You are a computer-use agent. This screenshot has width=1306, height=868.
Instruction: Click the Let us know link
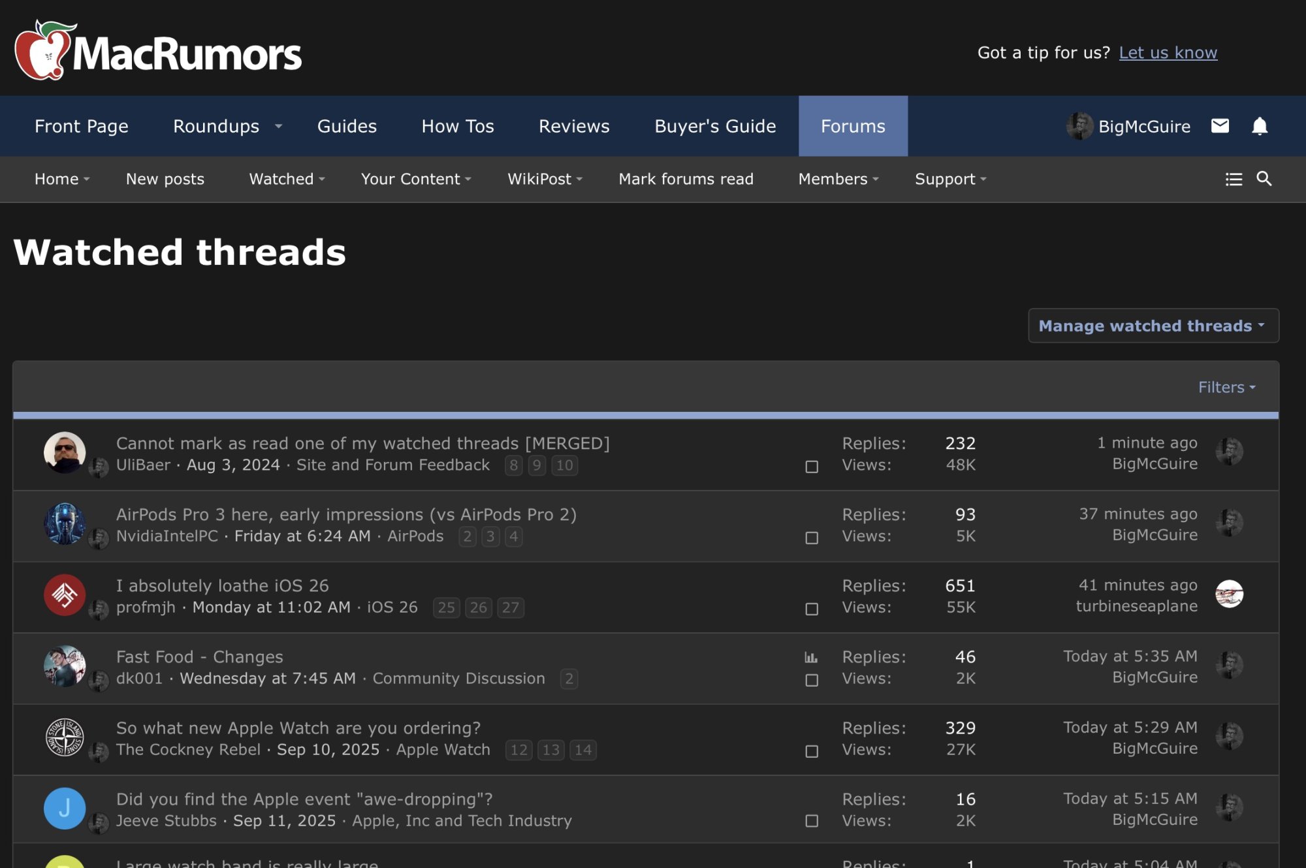pos(1168,52)
